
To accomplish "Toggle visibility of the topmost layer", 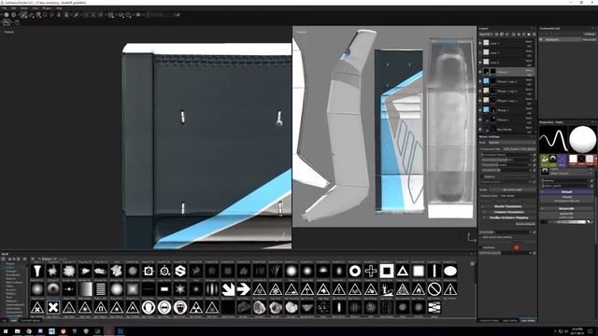I will pyautogui.click(x=480, y=43).
